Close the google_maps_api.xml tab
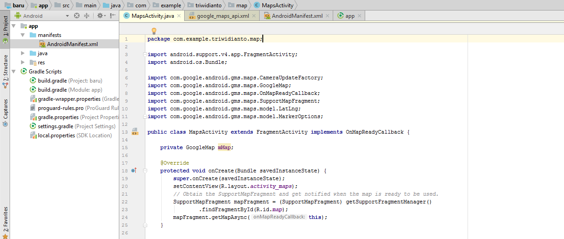Viewport: 564px width, 239px height. (x=254, y=16)
